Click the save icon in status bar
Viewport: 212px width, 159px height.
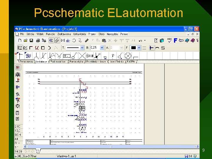point(186,156)
